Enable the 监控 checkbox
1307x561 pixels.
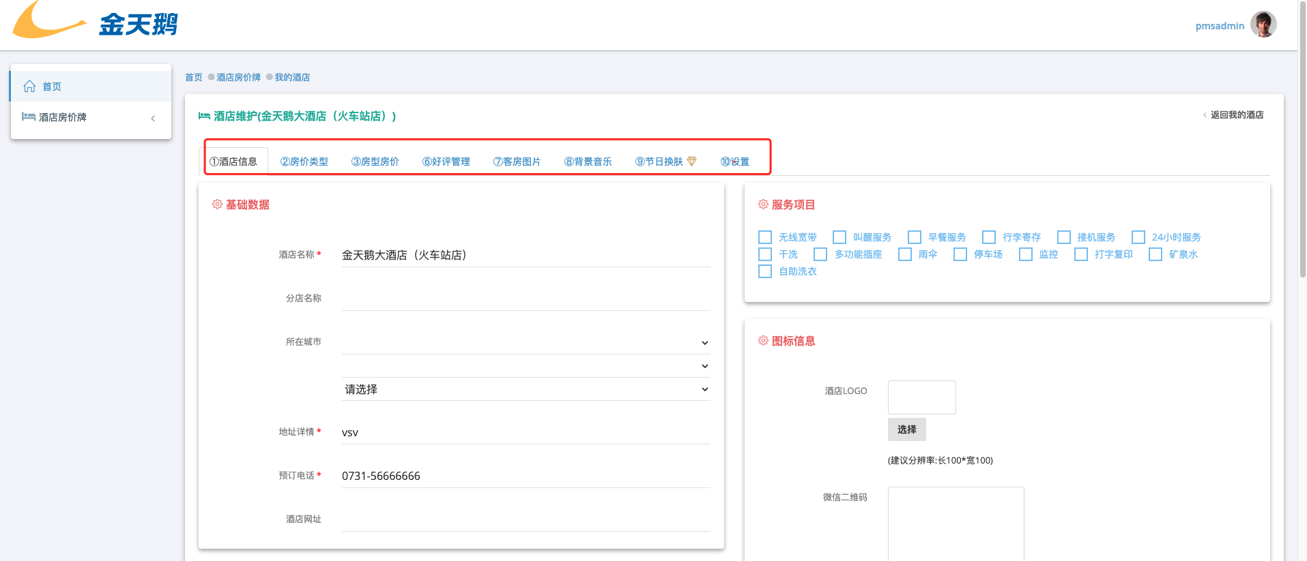point(1026,254)
